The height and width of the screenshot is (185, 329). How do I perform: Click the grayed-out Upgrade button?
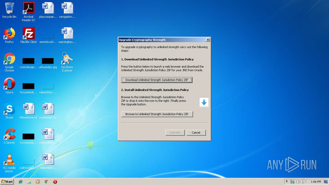[x=175, y=133]
